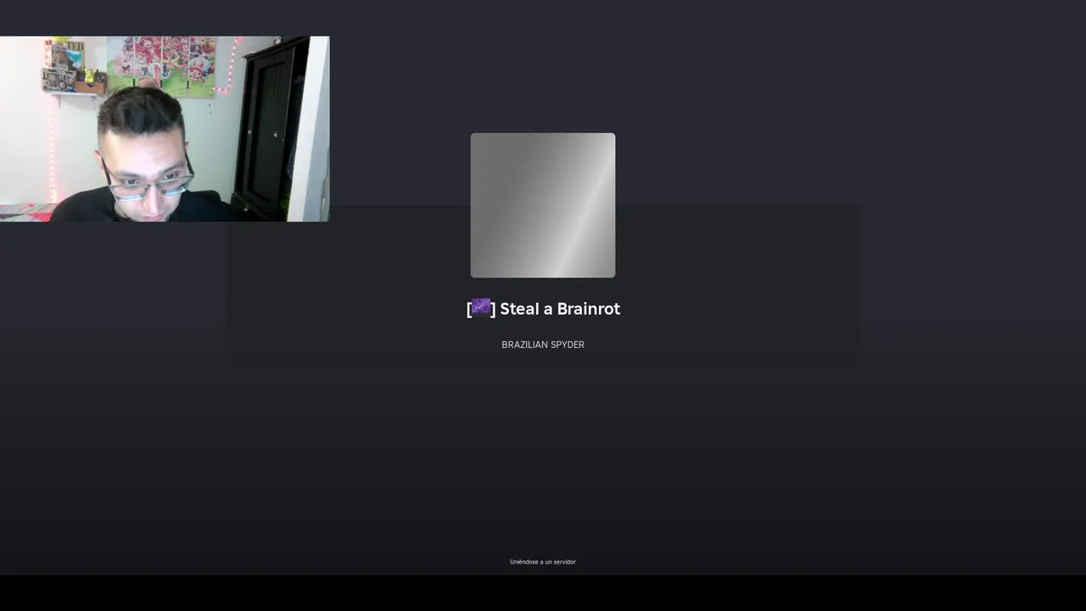Image resolution: width=1086 pixels, height=611 pixels.
Task: Click the Uniéndose a un servidor status text
Action: 543,562
